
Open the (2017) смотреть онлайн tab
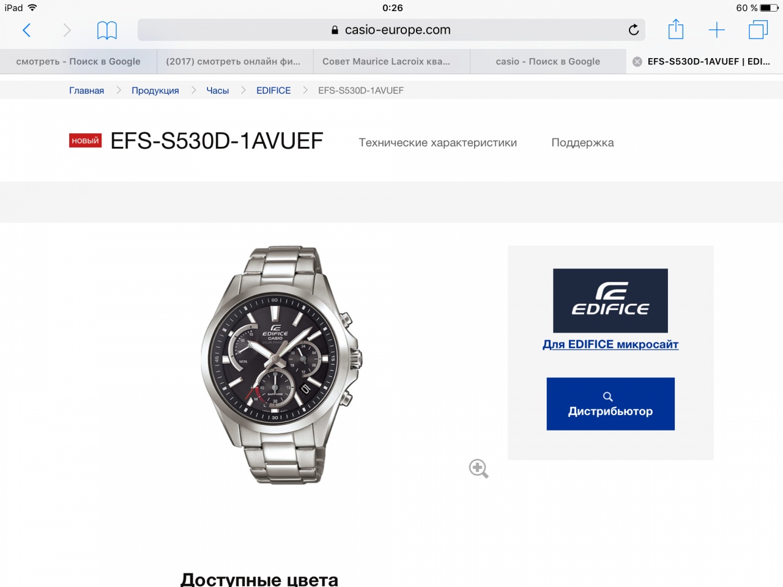pyautogui.click(x=235, y=62)
